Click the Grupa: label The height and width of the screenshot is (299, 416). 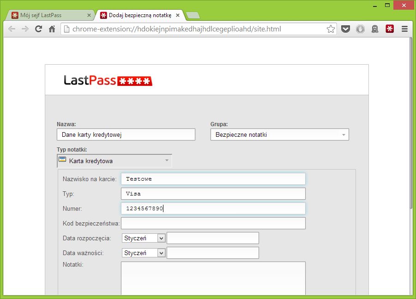219,124
